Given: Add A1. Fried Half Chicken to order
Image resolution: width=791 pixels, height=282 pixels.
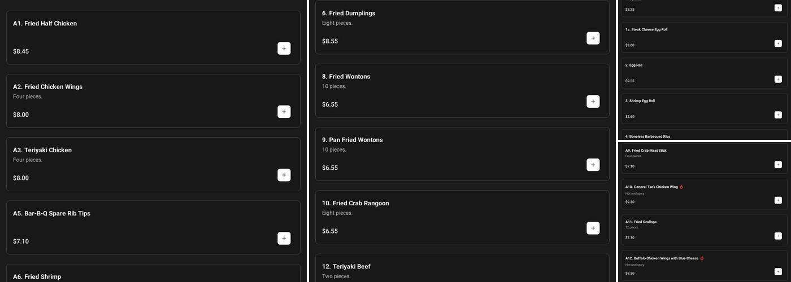Looking at the screenshot, I should coord(284,49).
